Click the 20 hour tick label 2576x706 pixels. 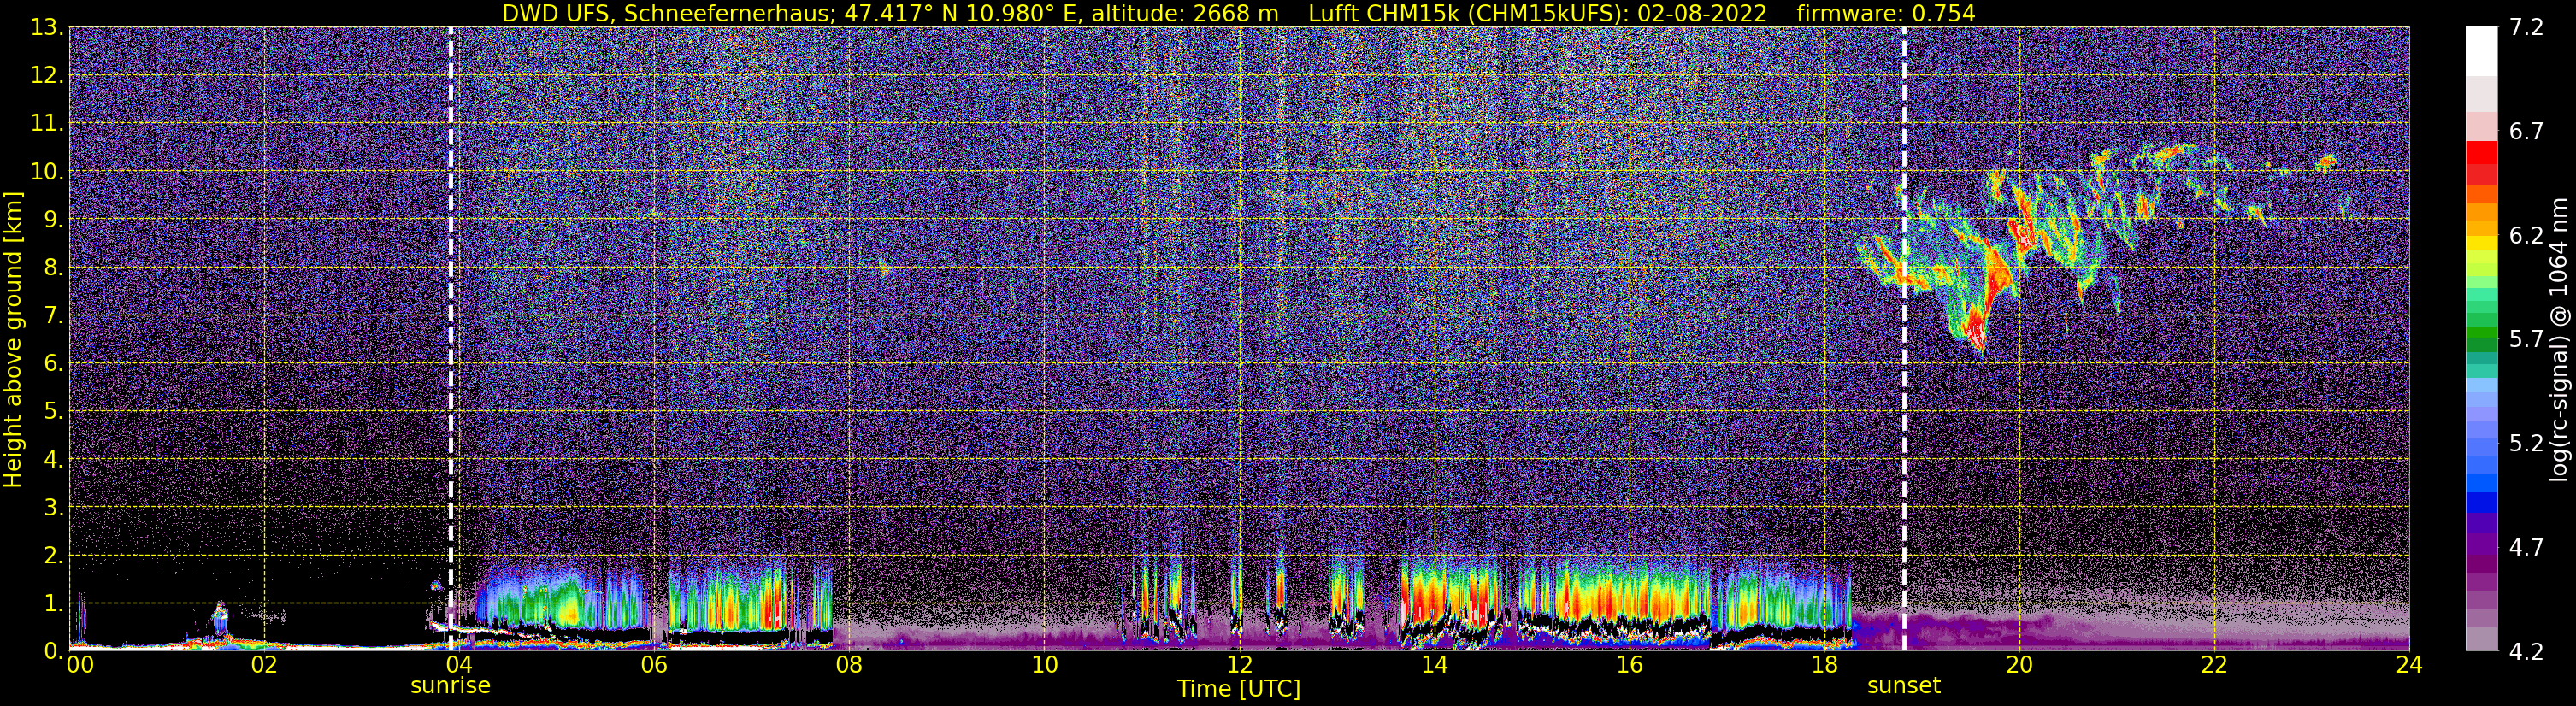[2019, 665]
